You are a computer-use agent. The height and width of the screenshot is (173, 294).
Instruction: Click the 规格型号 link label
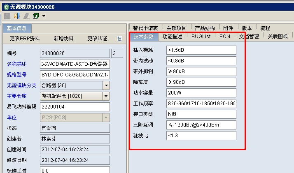[16, 75]
